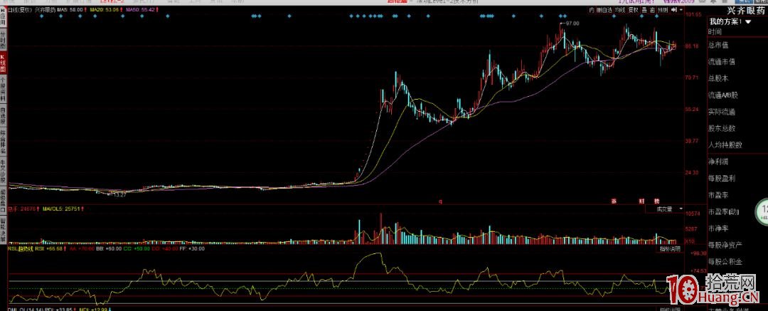This screenshot has height=311, width=768.
Task: Click the DD: +40.00 RSI level label
Action: click(x=164, y=248)
